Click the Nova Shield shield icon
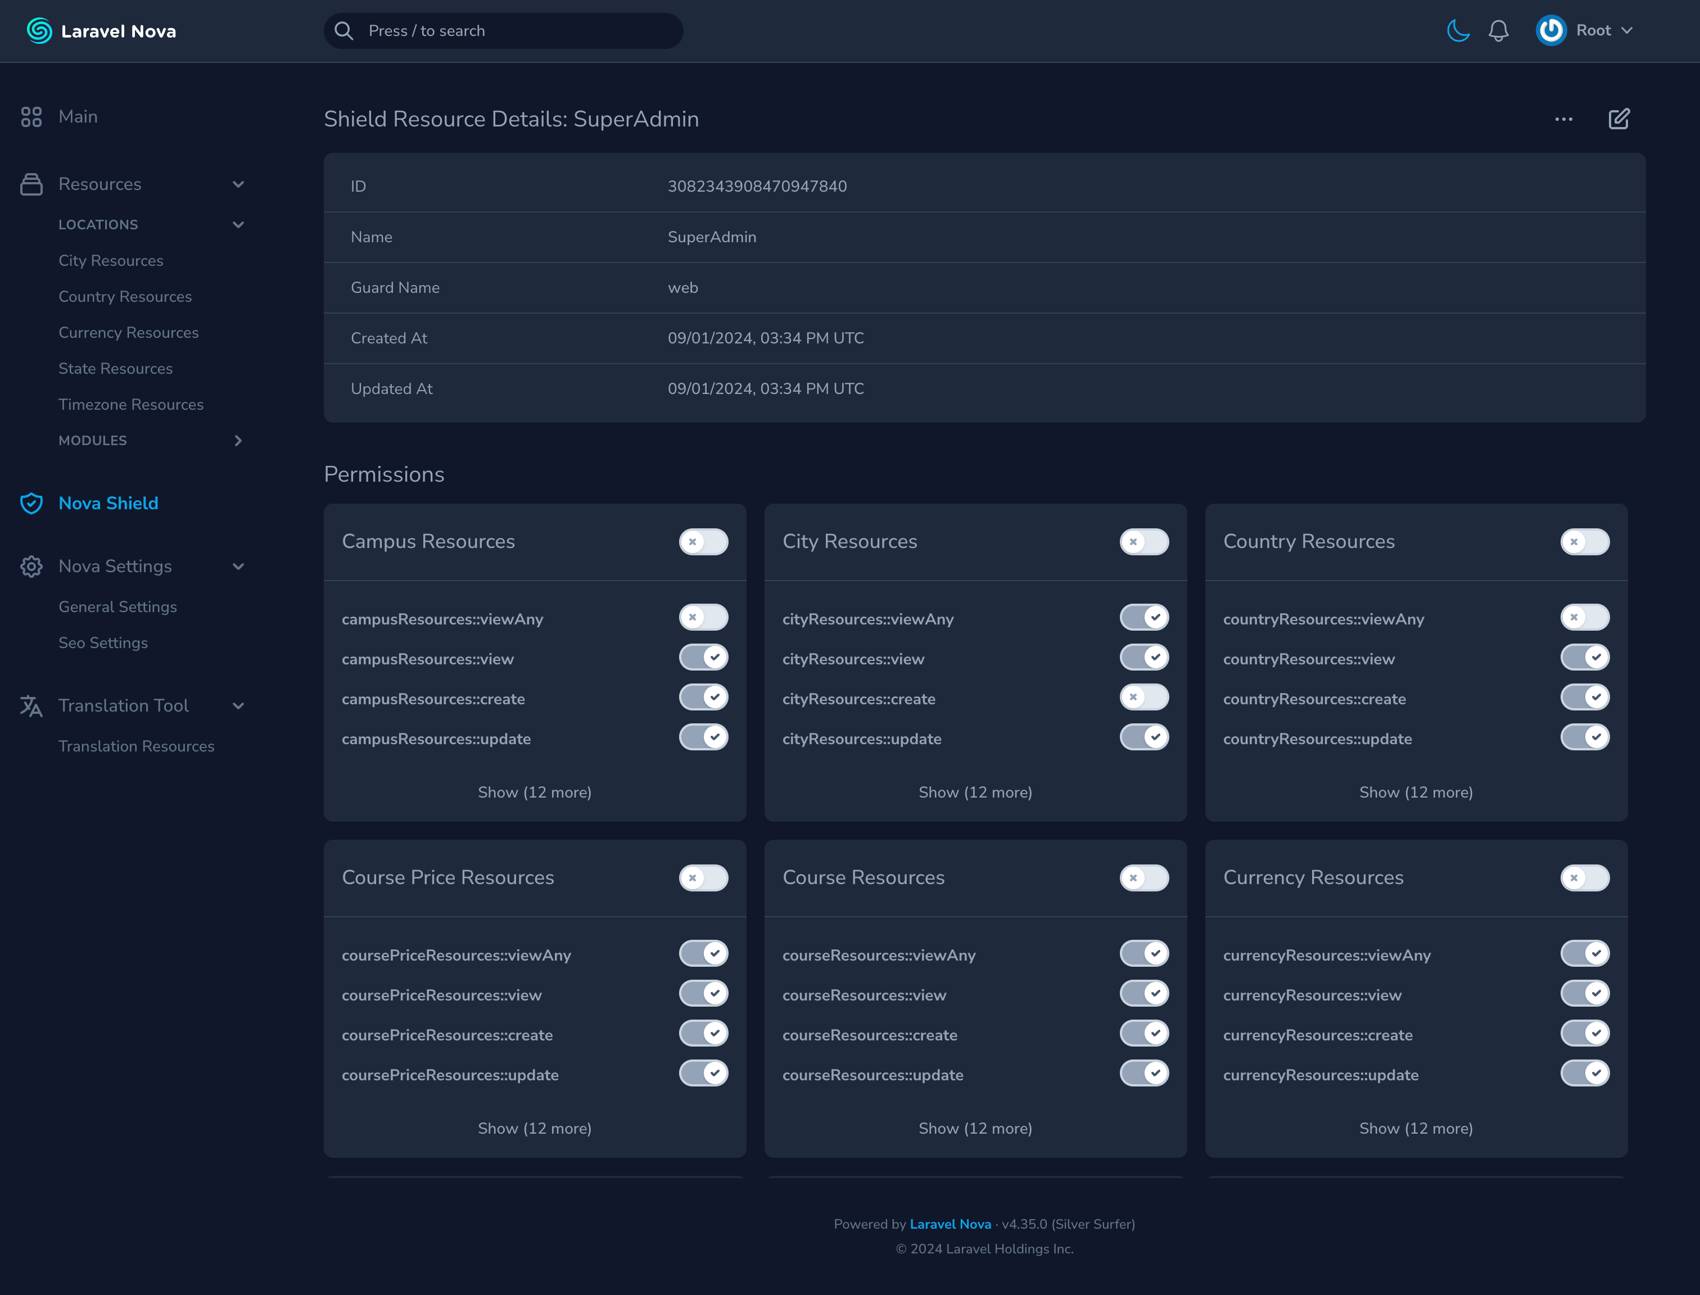The height and width of the screenshot is (1295, 1700). click(x=31, y=504)
